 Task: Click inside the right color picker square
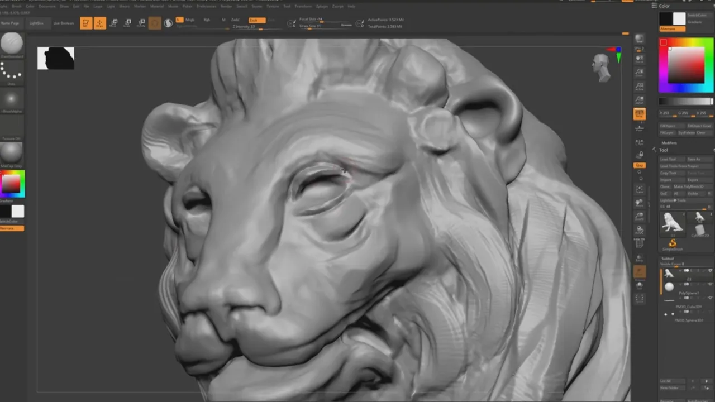(686, 64)
